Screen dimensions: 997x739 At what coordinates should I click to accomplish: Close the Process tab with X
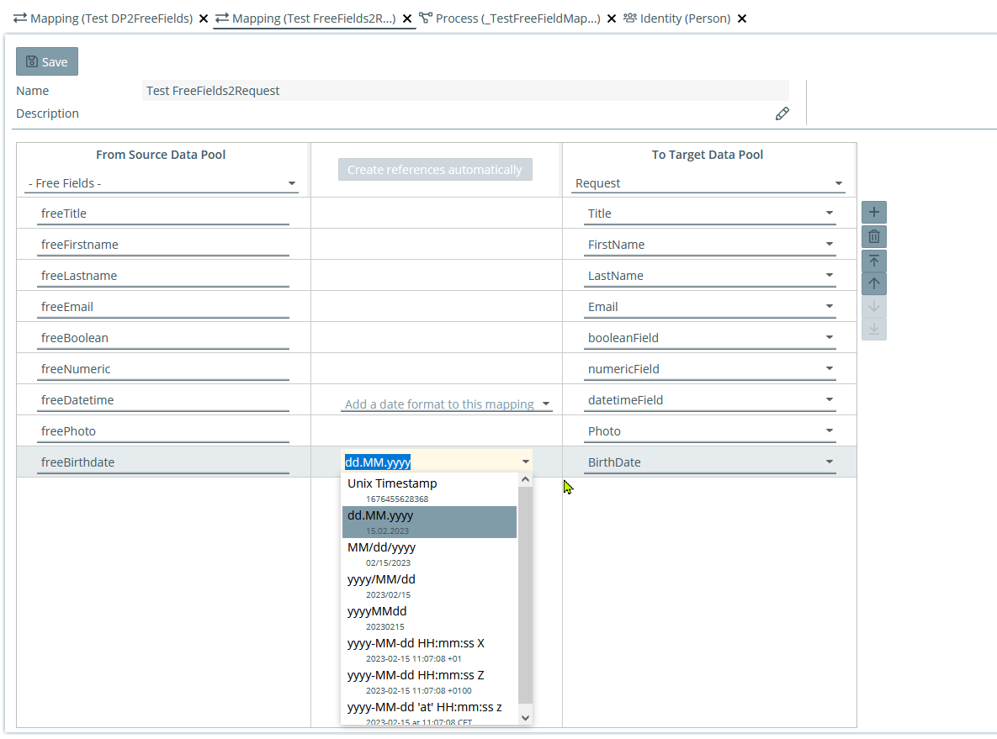(612, 18)
